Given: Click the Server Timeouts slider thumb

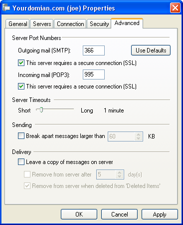Looking at the screenshot, I should click(41, 110).
